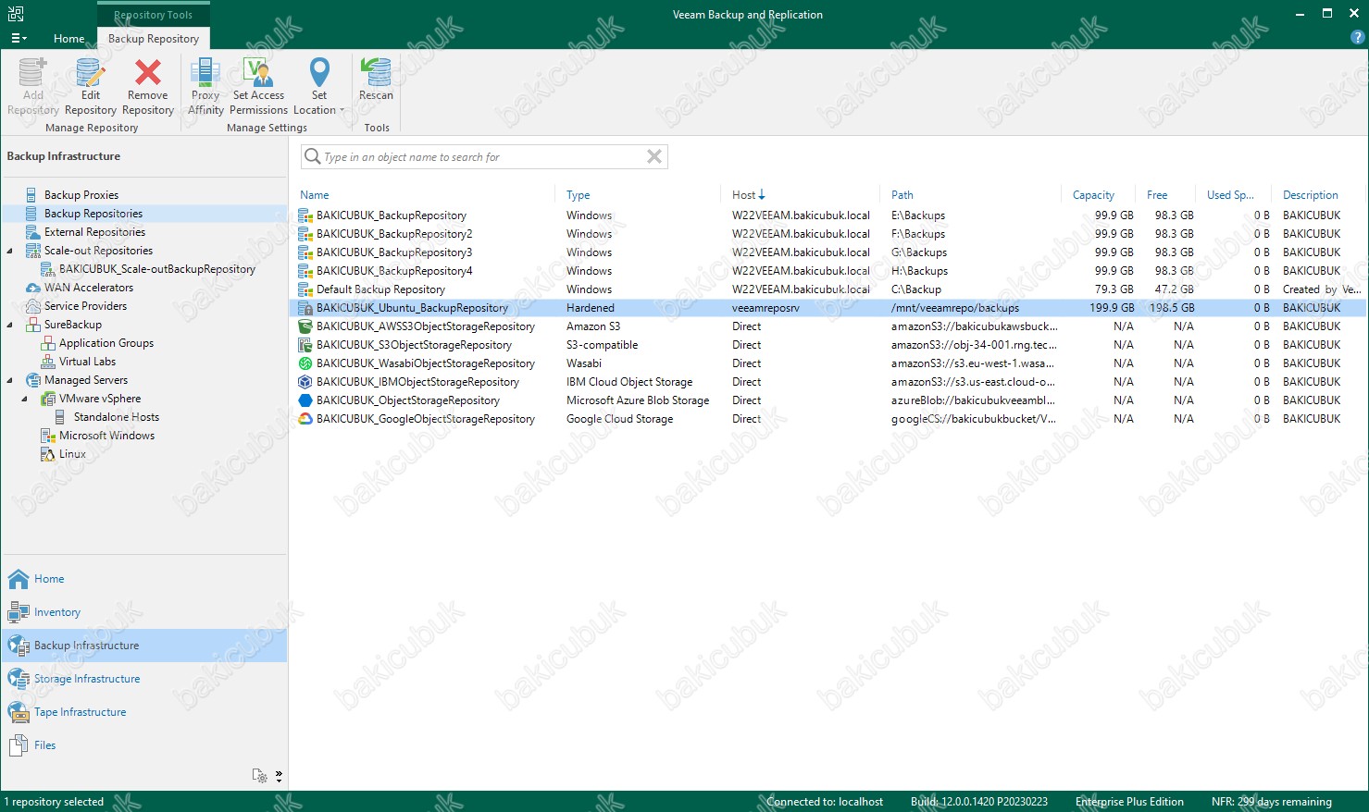Select the BAKICUBUK_AWSS3ObjectStorageRepository row
1369x812 pixels.
pos(828,326)
